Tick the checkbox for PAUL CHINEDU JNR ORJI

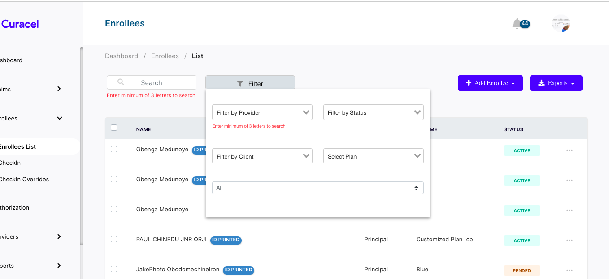tap(114, 239)
